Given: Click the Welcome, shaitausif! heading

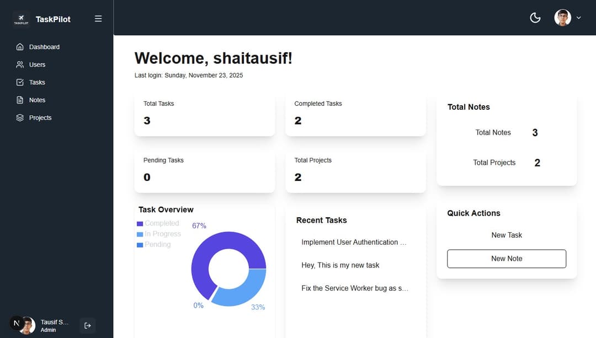Looking at the screenshot, I should click(x=213, y=58).
